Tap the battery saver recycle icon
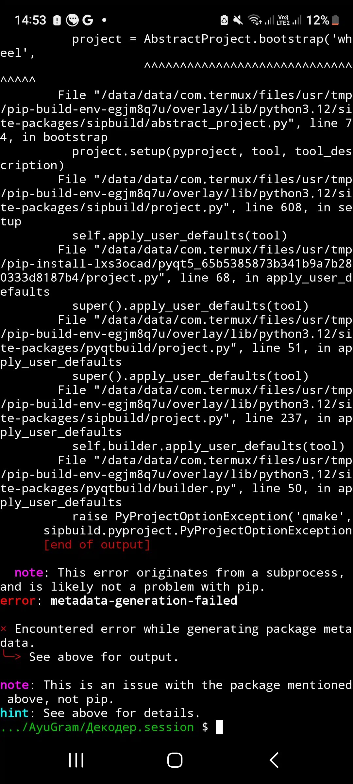Screen dimensions: 353x784 (x=224, y=20)
